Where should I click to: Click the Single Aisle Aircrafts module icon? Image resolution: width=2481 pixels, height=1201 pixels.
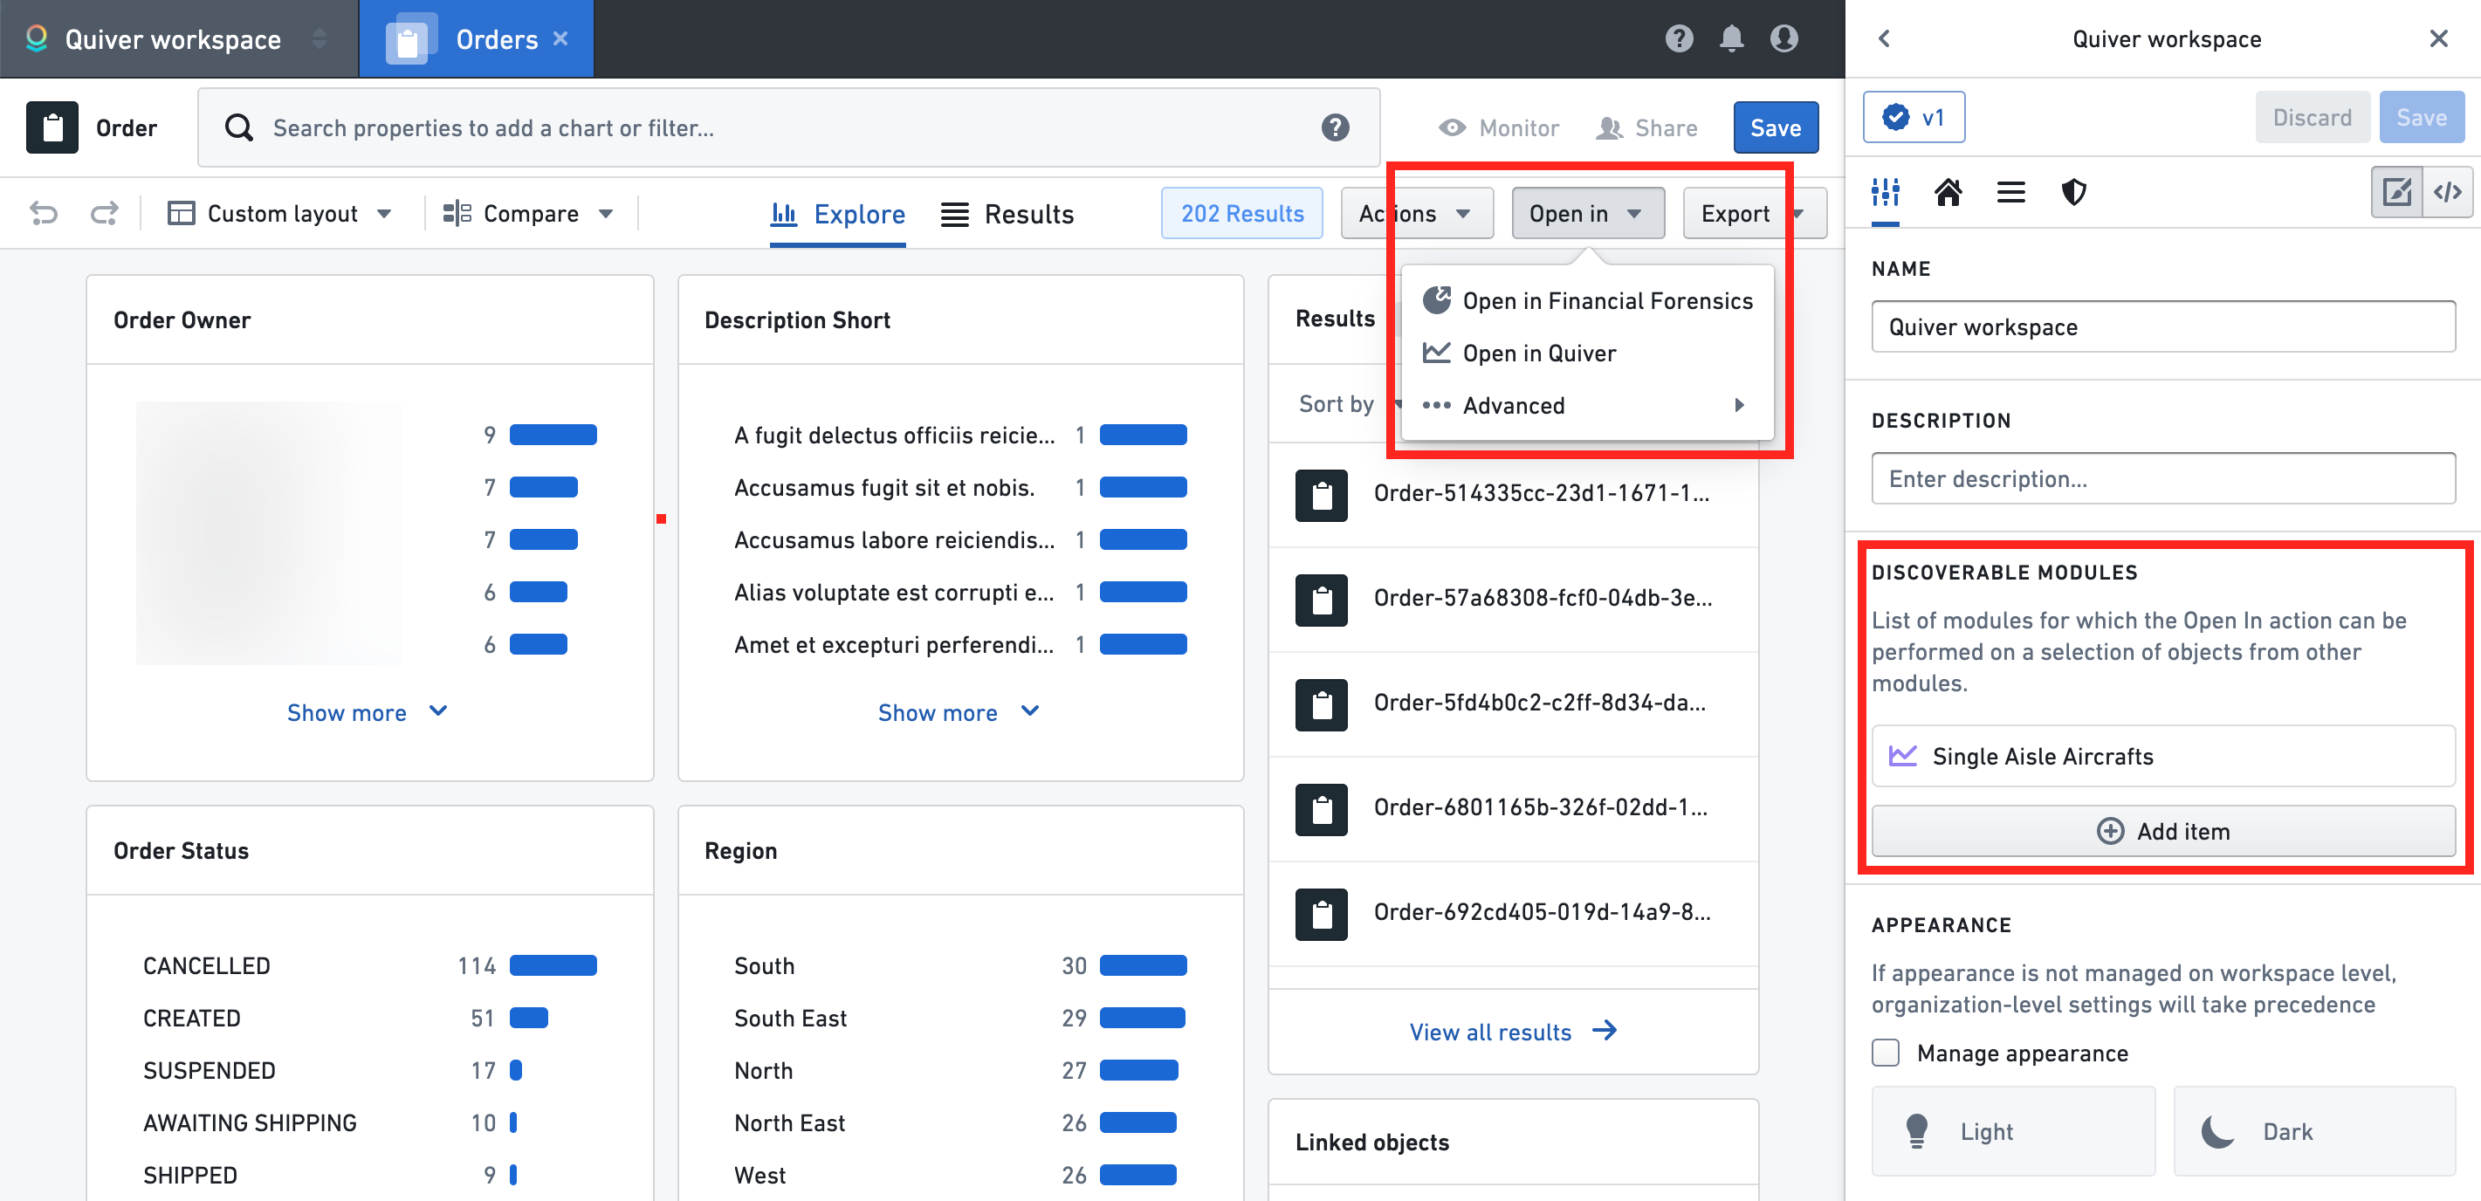1900,757
